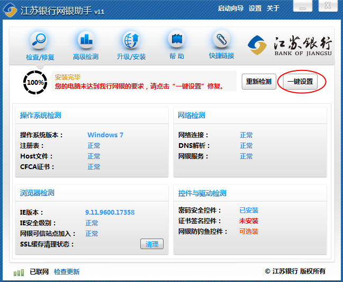Switch to the 升级/安装 tab label
The height and width of the screenshot is (282, 343).
(131, 57)
